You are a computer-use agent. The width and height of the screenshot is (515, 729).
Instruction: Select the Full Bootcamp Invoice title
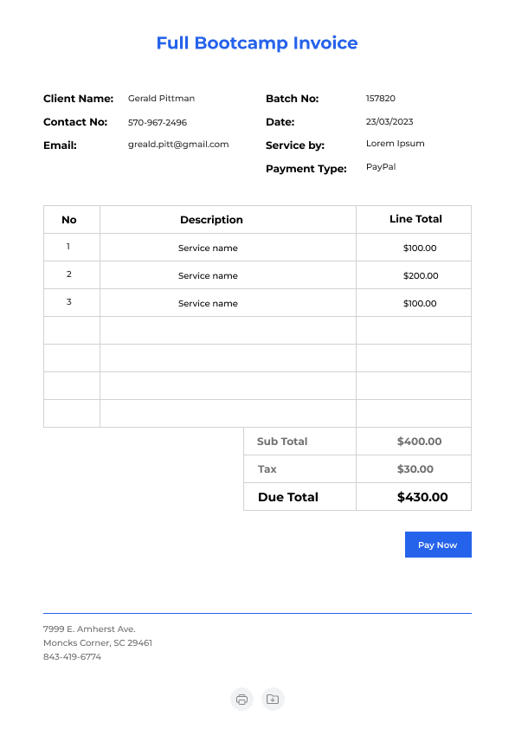click(257, 42)
